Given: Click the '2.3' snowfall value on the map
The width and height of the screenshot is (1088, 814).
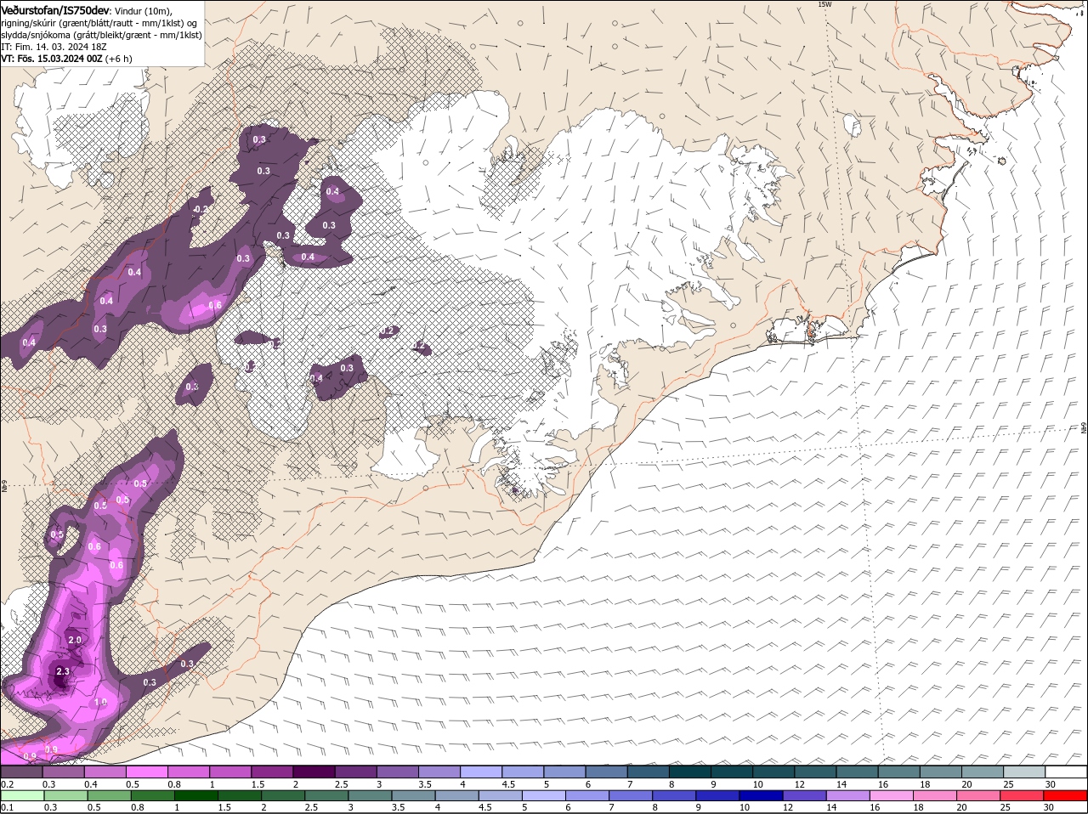Looking at the screenshot, I should point(62,671).
